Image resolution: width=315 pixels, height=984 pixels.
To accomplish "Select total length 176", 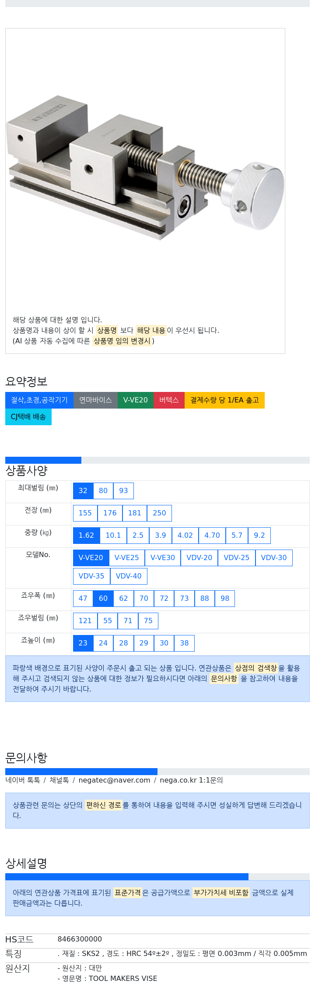I will point(110,513).
